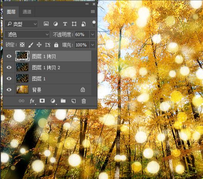Expand the opacity slider arrow
The height and width of the screenshot is (179, 203).
click(x=93, y=35)
